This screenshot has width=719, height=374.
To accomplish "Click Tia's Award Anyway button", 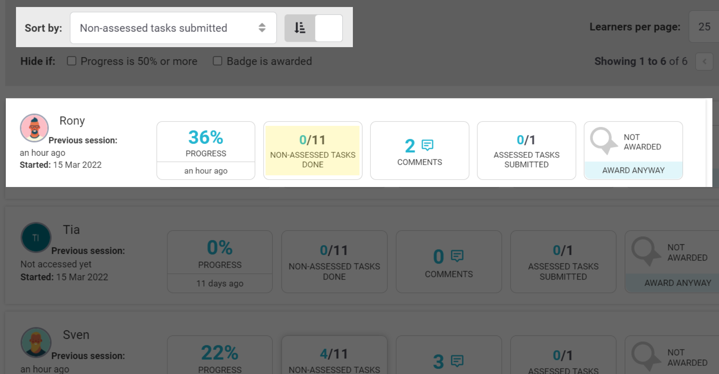I will pos(677,283).
